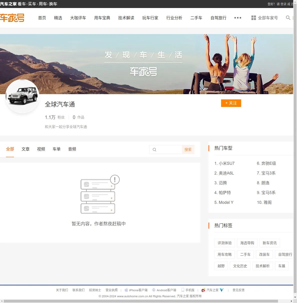297x303 pixels.
Task: Follow the account with + 关注 button
Action: click(231, 103)
